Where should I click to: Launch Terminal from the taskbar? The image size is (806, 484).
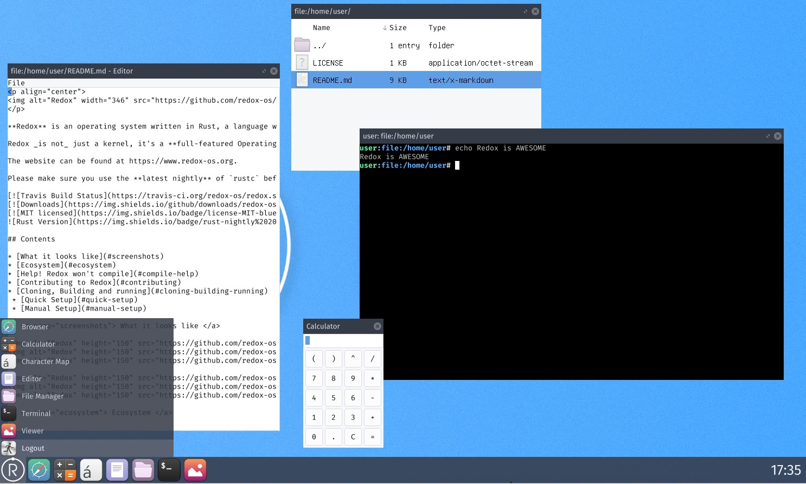click(169, 470)
